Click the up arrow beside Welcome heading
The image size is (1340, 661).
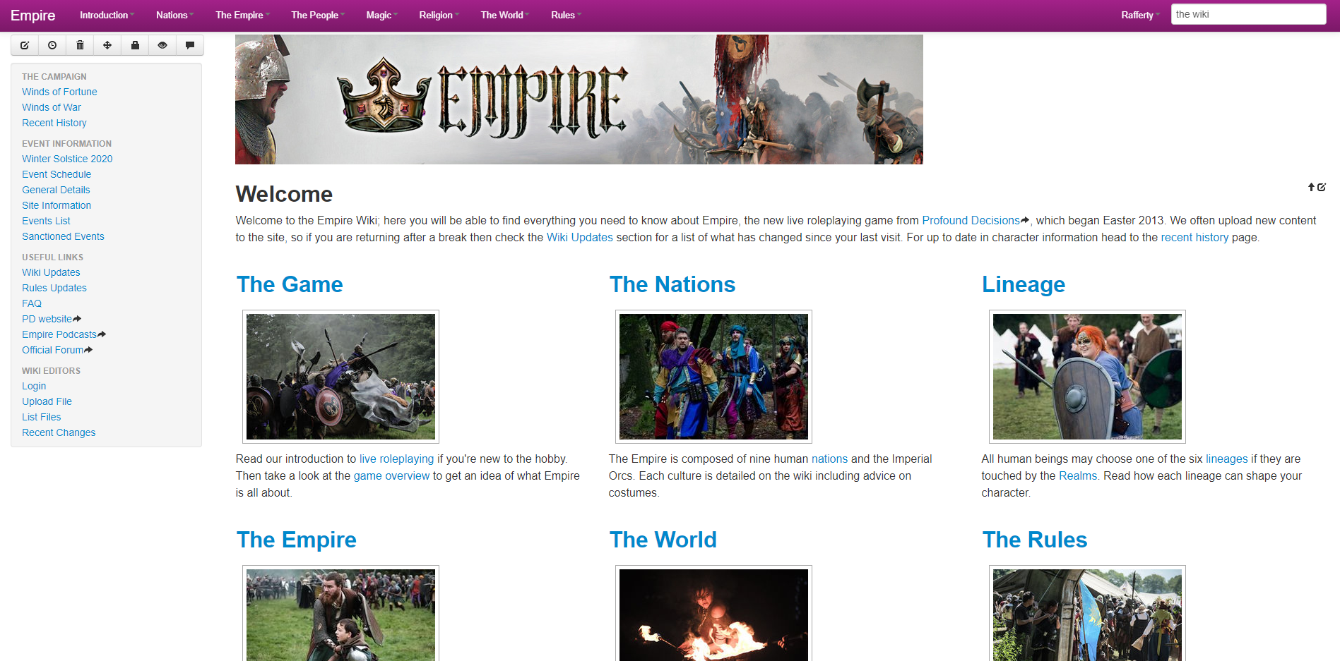pos(1311,187)
